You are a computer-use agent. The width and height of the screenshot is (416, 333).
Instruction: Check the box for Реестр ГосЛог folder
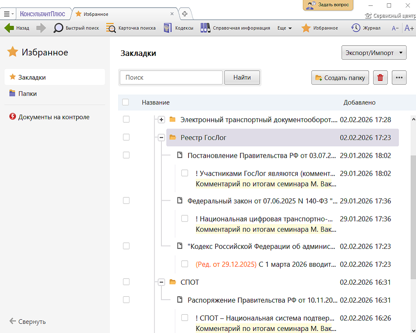[126, 137]
